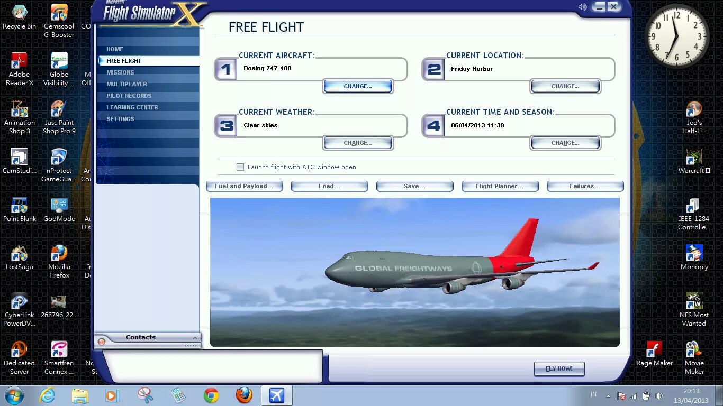Viewport: 723px width, 406px height.
Task: Open the Windows Start menu
Action: 14,395
